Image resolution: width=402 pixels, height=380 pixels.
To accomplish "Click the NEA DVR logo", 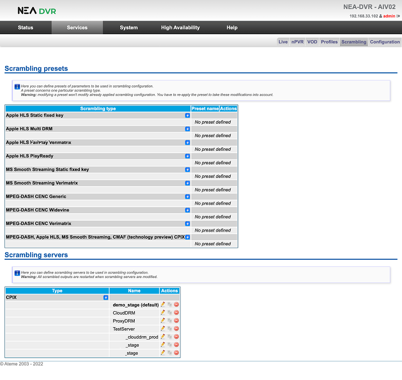I will point(37,11).
